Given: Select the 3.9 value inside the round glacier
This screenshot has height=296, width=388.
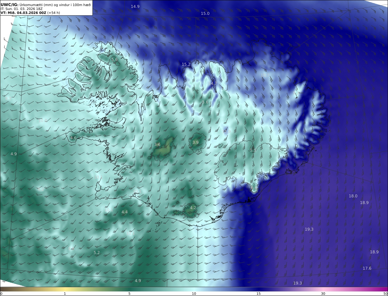Looking at the screenshot, I should [x=196, y=143].
